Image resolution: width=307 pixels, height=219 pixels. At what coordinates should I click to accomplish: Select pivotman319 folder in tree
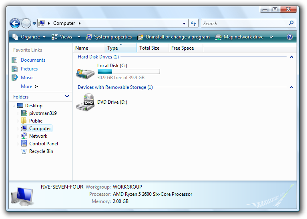click(43, 113)
